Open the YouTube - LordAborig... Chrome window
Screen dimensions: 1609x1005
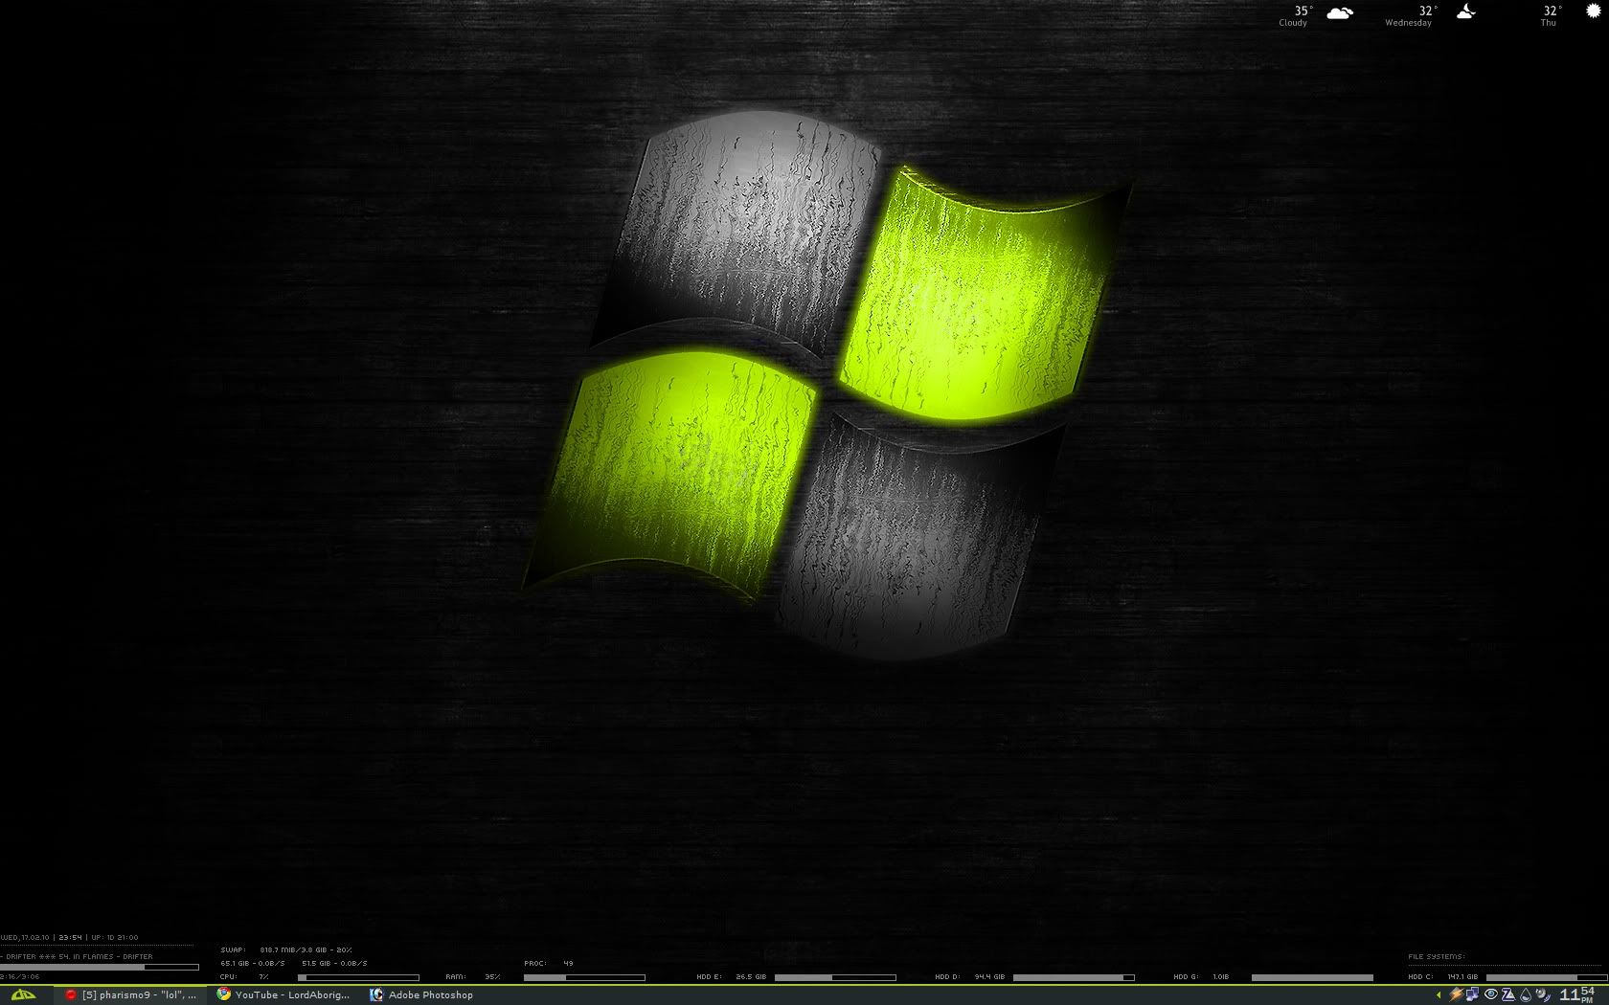(x=283, y=995)
